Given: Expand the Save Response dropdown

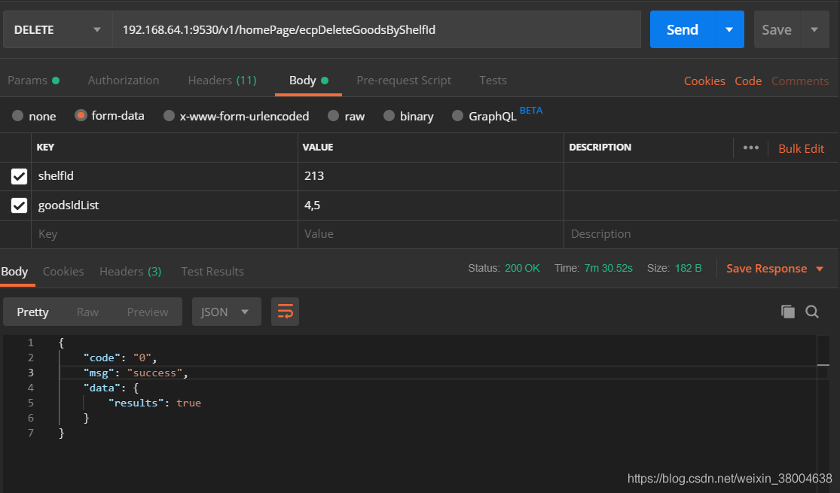Looking at the screenshot, I should tap(820, 269).
